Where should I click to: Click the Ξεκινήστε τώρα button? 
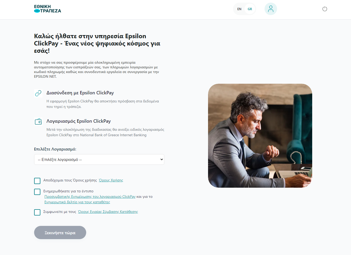(60, 233)
